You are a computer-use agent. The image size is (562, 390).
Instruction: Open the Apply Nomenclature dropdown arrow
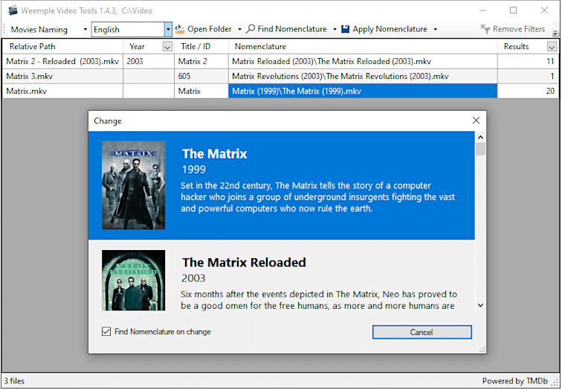tap(435, 30)
